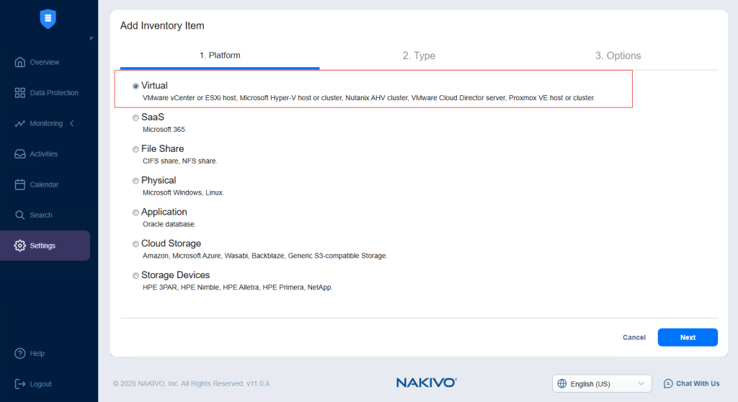Click the Virtual option label
The height and width of the screenshot is (402, 738).
(x=154, y=86)
